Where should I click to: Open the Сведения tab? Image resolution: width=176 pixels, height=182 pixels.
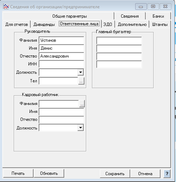[130, 16]
